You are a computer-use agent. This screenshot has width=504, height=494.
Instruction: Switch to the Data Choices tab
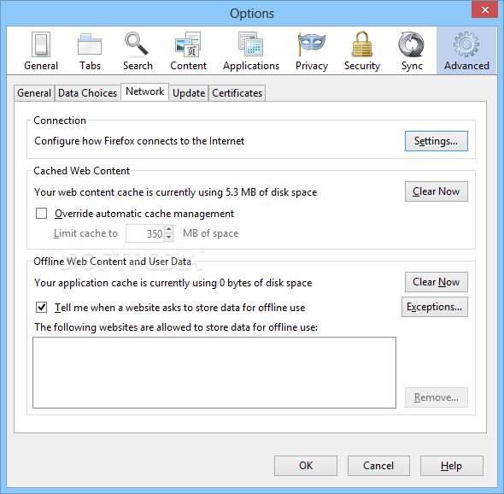click(87, 93)
